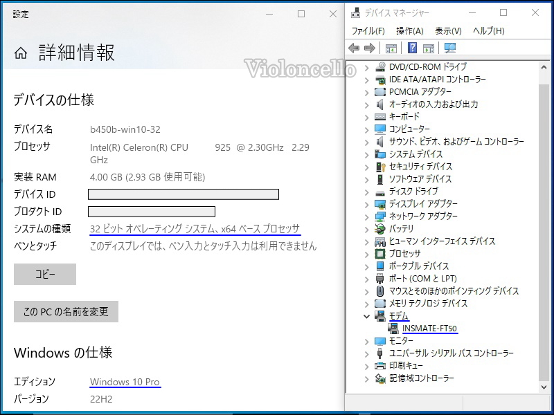Click the back navigation arrow
The image size is (554, 415).
352,47
